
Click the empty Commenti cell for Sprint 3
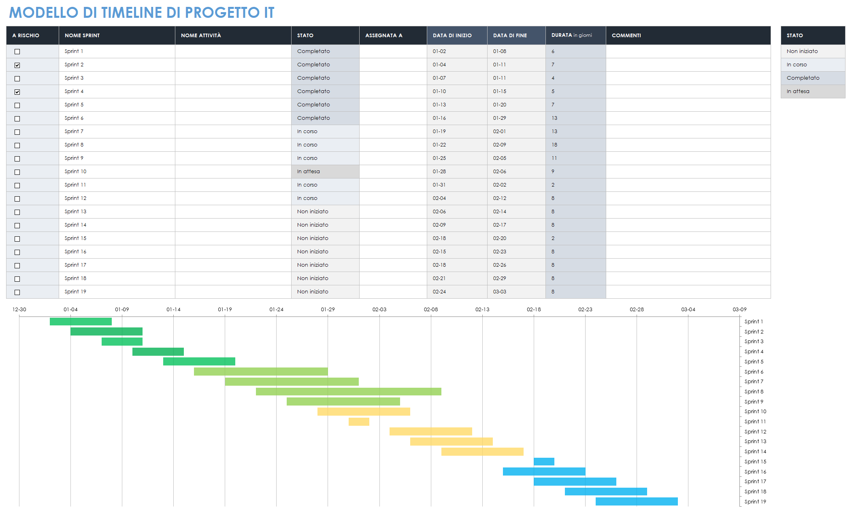tap(688, 78)
